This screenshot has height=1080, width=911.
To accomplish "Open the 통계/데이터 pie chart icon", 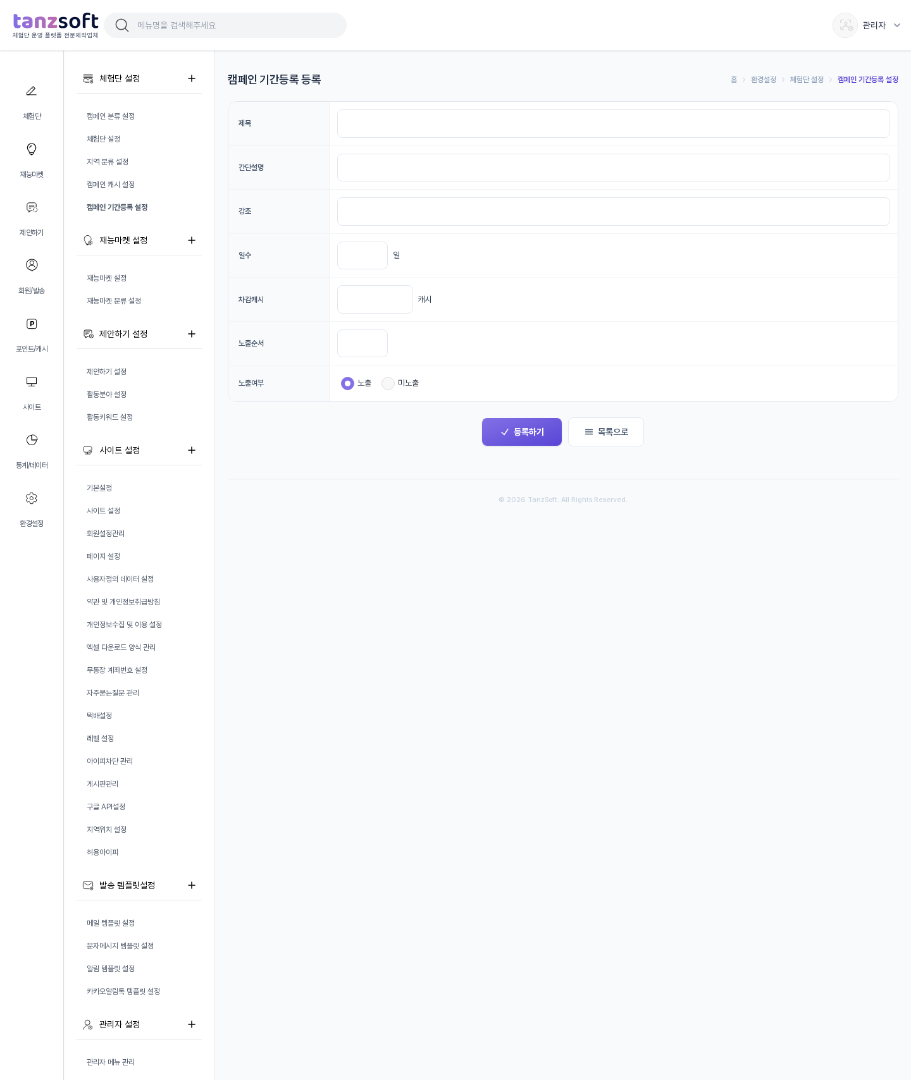I will pyautogui.click(x=32, y=440).
